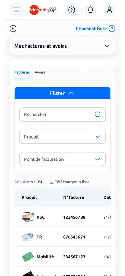125x276 pixels.
Task: Focus the Rechercher search field
Action: (x=62, y=114)
